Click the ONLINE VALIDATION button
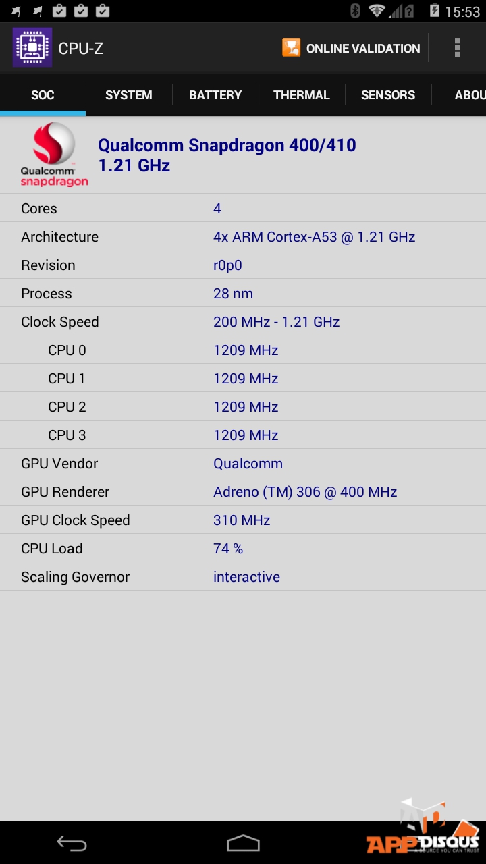The image size is (486, 864). click(362, 49)
